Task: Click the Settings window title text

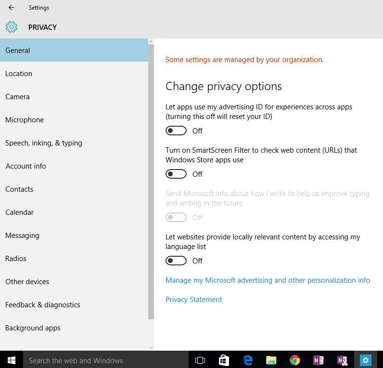Action: [39, 8]
